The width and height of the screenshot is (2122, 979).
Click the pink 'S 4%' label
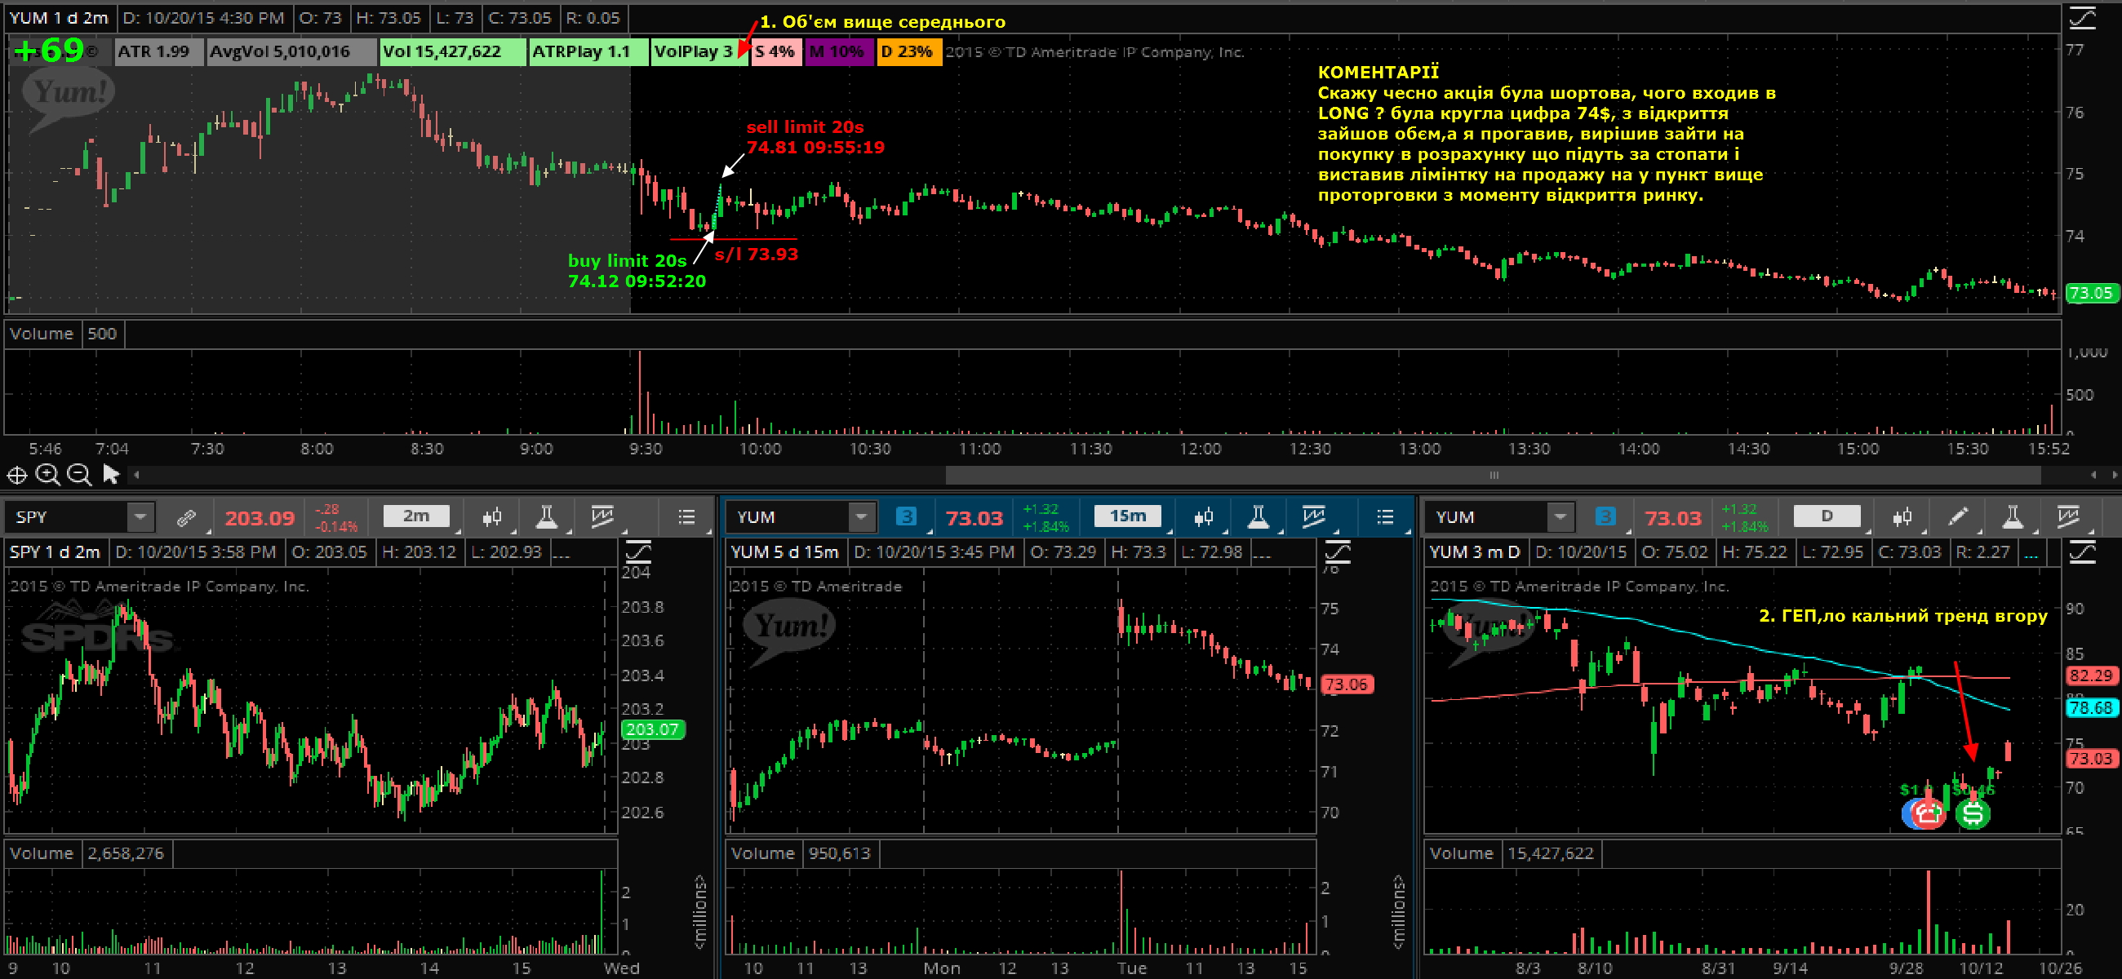pos(775,52)
